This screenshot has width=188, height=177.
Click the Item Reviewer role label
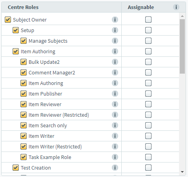tap(45, 105)
